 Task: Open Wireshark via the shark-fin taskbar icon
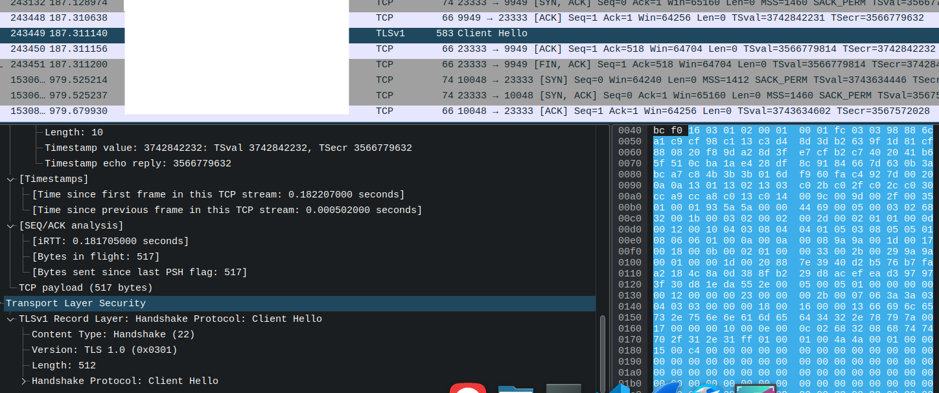tap(669, 388)
